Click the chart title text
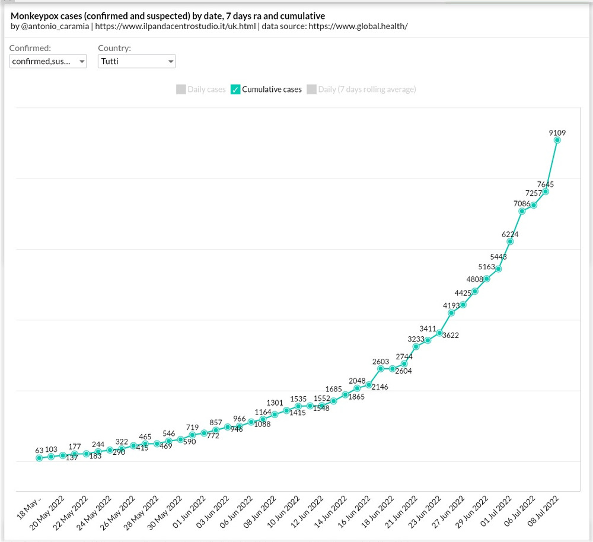 coord(168,16)
